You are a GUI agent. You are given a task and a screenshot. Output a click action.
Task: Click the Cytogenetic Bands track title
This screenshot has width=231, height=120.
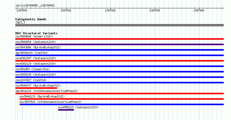pos(31,19)
